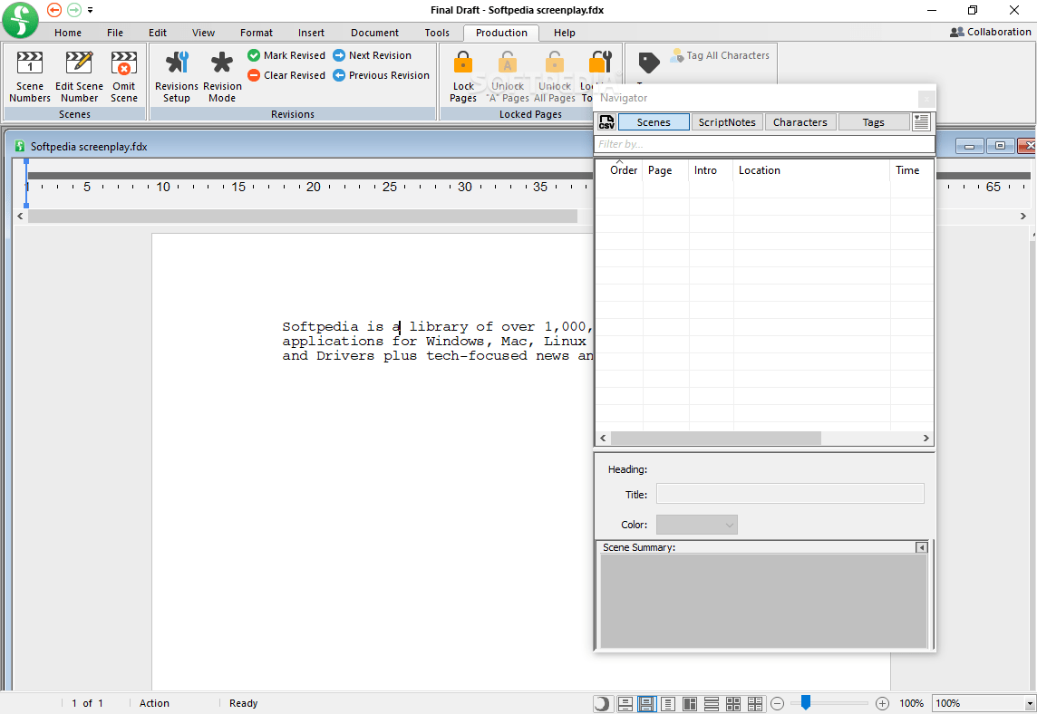
Task: Click the Navigator Title input field
Action: 790,494
